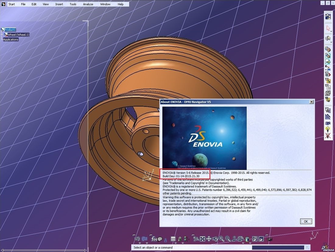Click the Zoom In magnifier icon
The height and width of the screenshot is (252, 335).
(x=221, y=239)
